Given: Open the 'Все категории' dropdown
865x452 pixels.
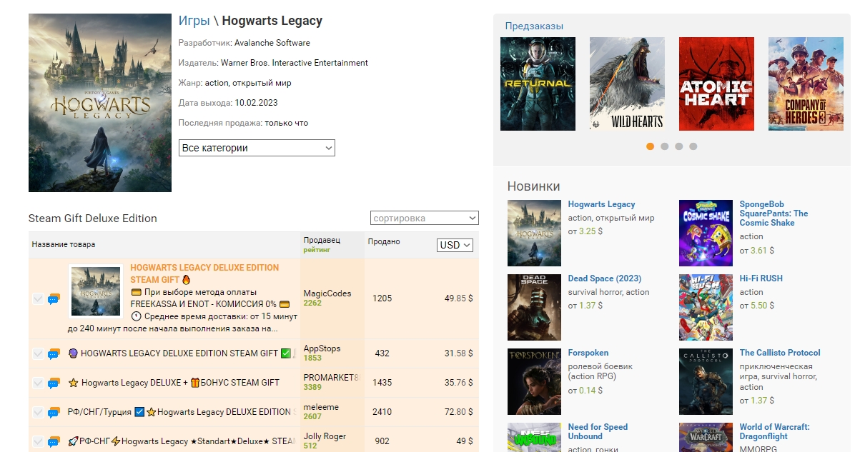Looking at the screenshot, I should (x=257, y=148).
